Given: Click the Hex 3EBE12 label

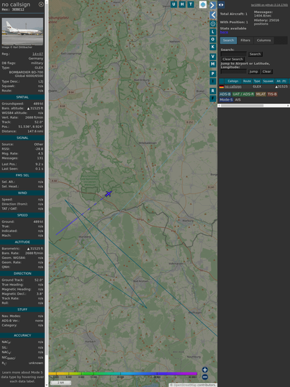Looking at the screenshot, I should tap(13, 10).
